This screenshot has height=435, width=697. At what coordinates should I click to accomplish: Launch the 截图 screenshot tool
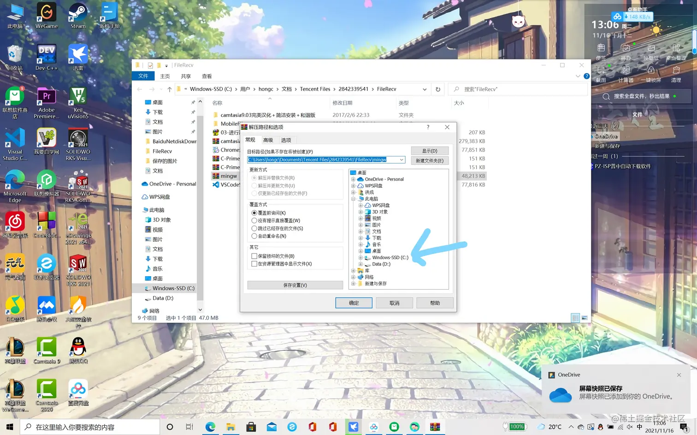[601, 74]
